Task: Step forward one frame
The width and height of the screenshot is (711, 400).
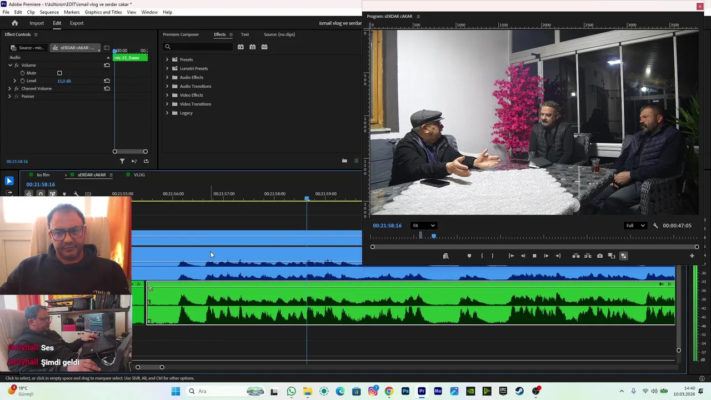Action: click(546, 256)
